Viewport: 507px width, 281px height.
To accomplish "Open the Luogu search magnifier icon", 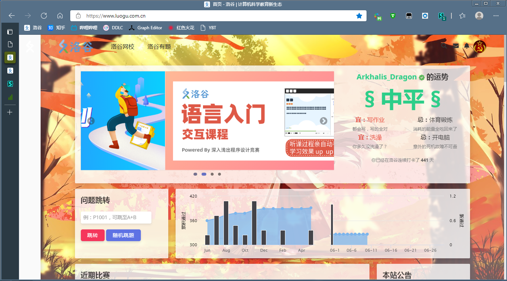I will (444, 46).
